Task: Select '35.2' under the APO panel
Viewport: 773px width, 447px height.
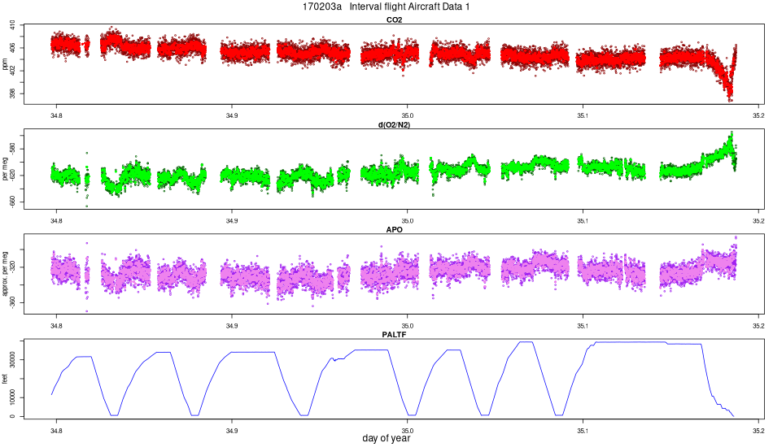Action: click(758, 325)
